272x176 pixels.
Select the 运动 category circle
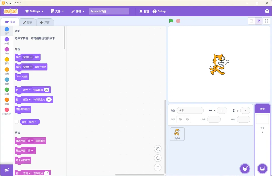pos(7,29)
